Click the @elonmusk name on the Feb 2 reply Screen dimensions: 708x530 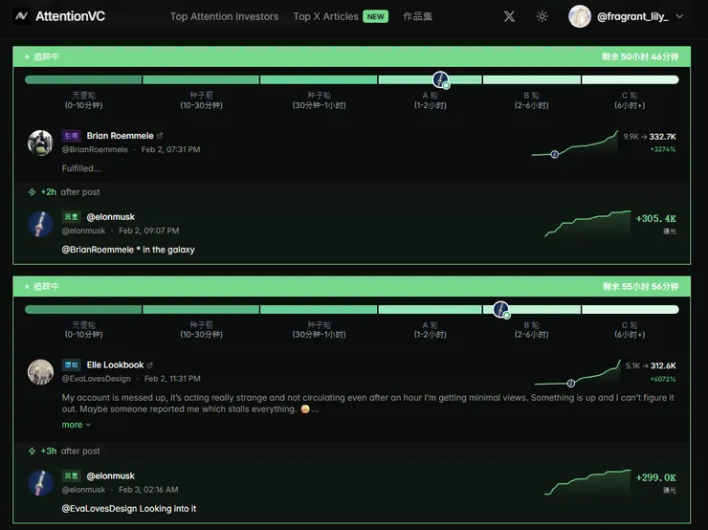tap(111, 217)
